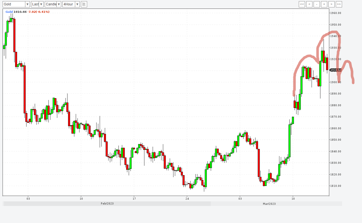Click the 1960.00 price axis label
The image size is (362, 223).
coord(336,13)
